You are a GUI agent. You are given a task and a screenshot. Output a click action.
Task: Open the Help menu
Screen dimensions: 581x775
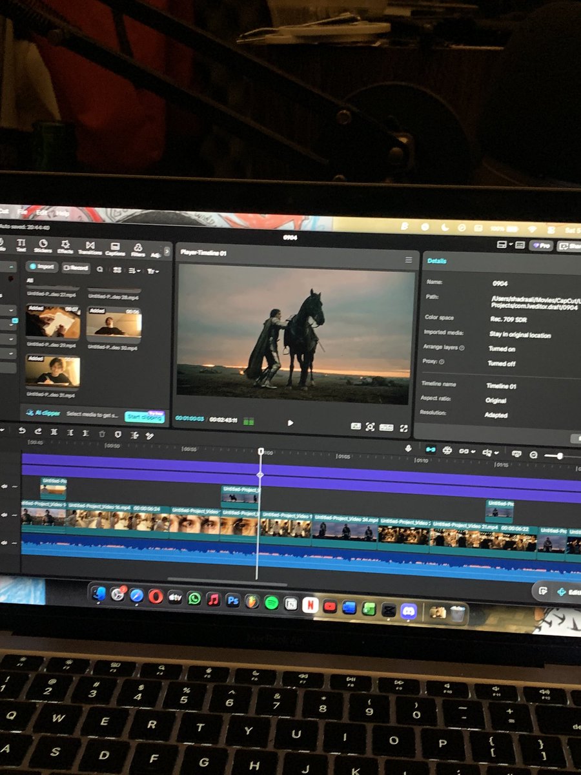(x=63, y=212)
